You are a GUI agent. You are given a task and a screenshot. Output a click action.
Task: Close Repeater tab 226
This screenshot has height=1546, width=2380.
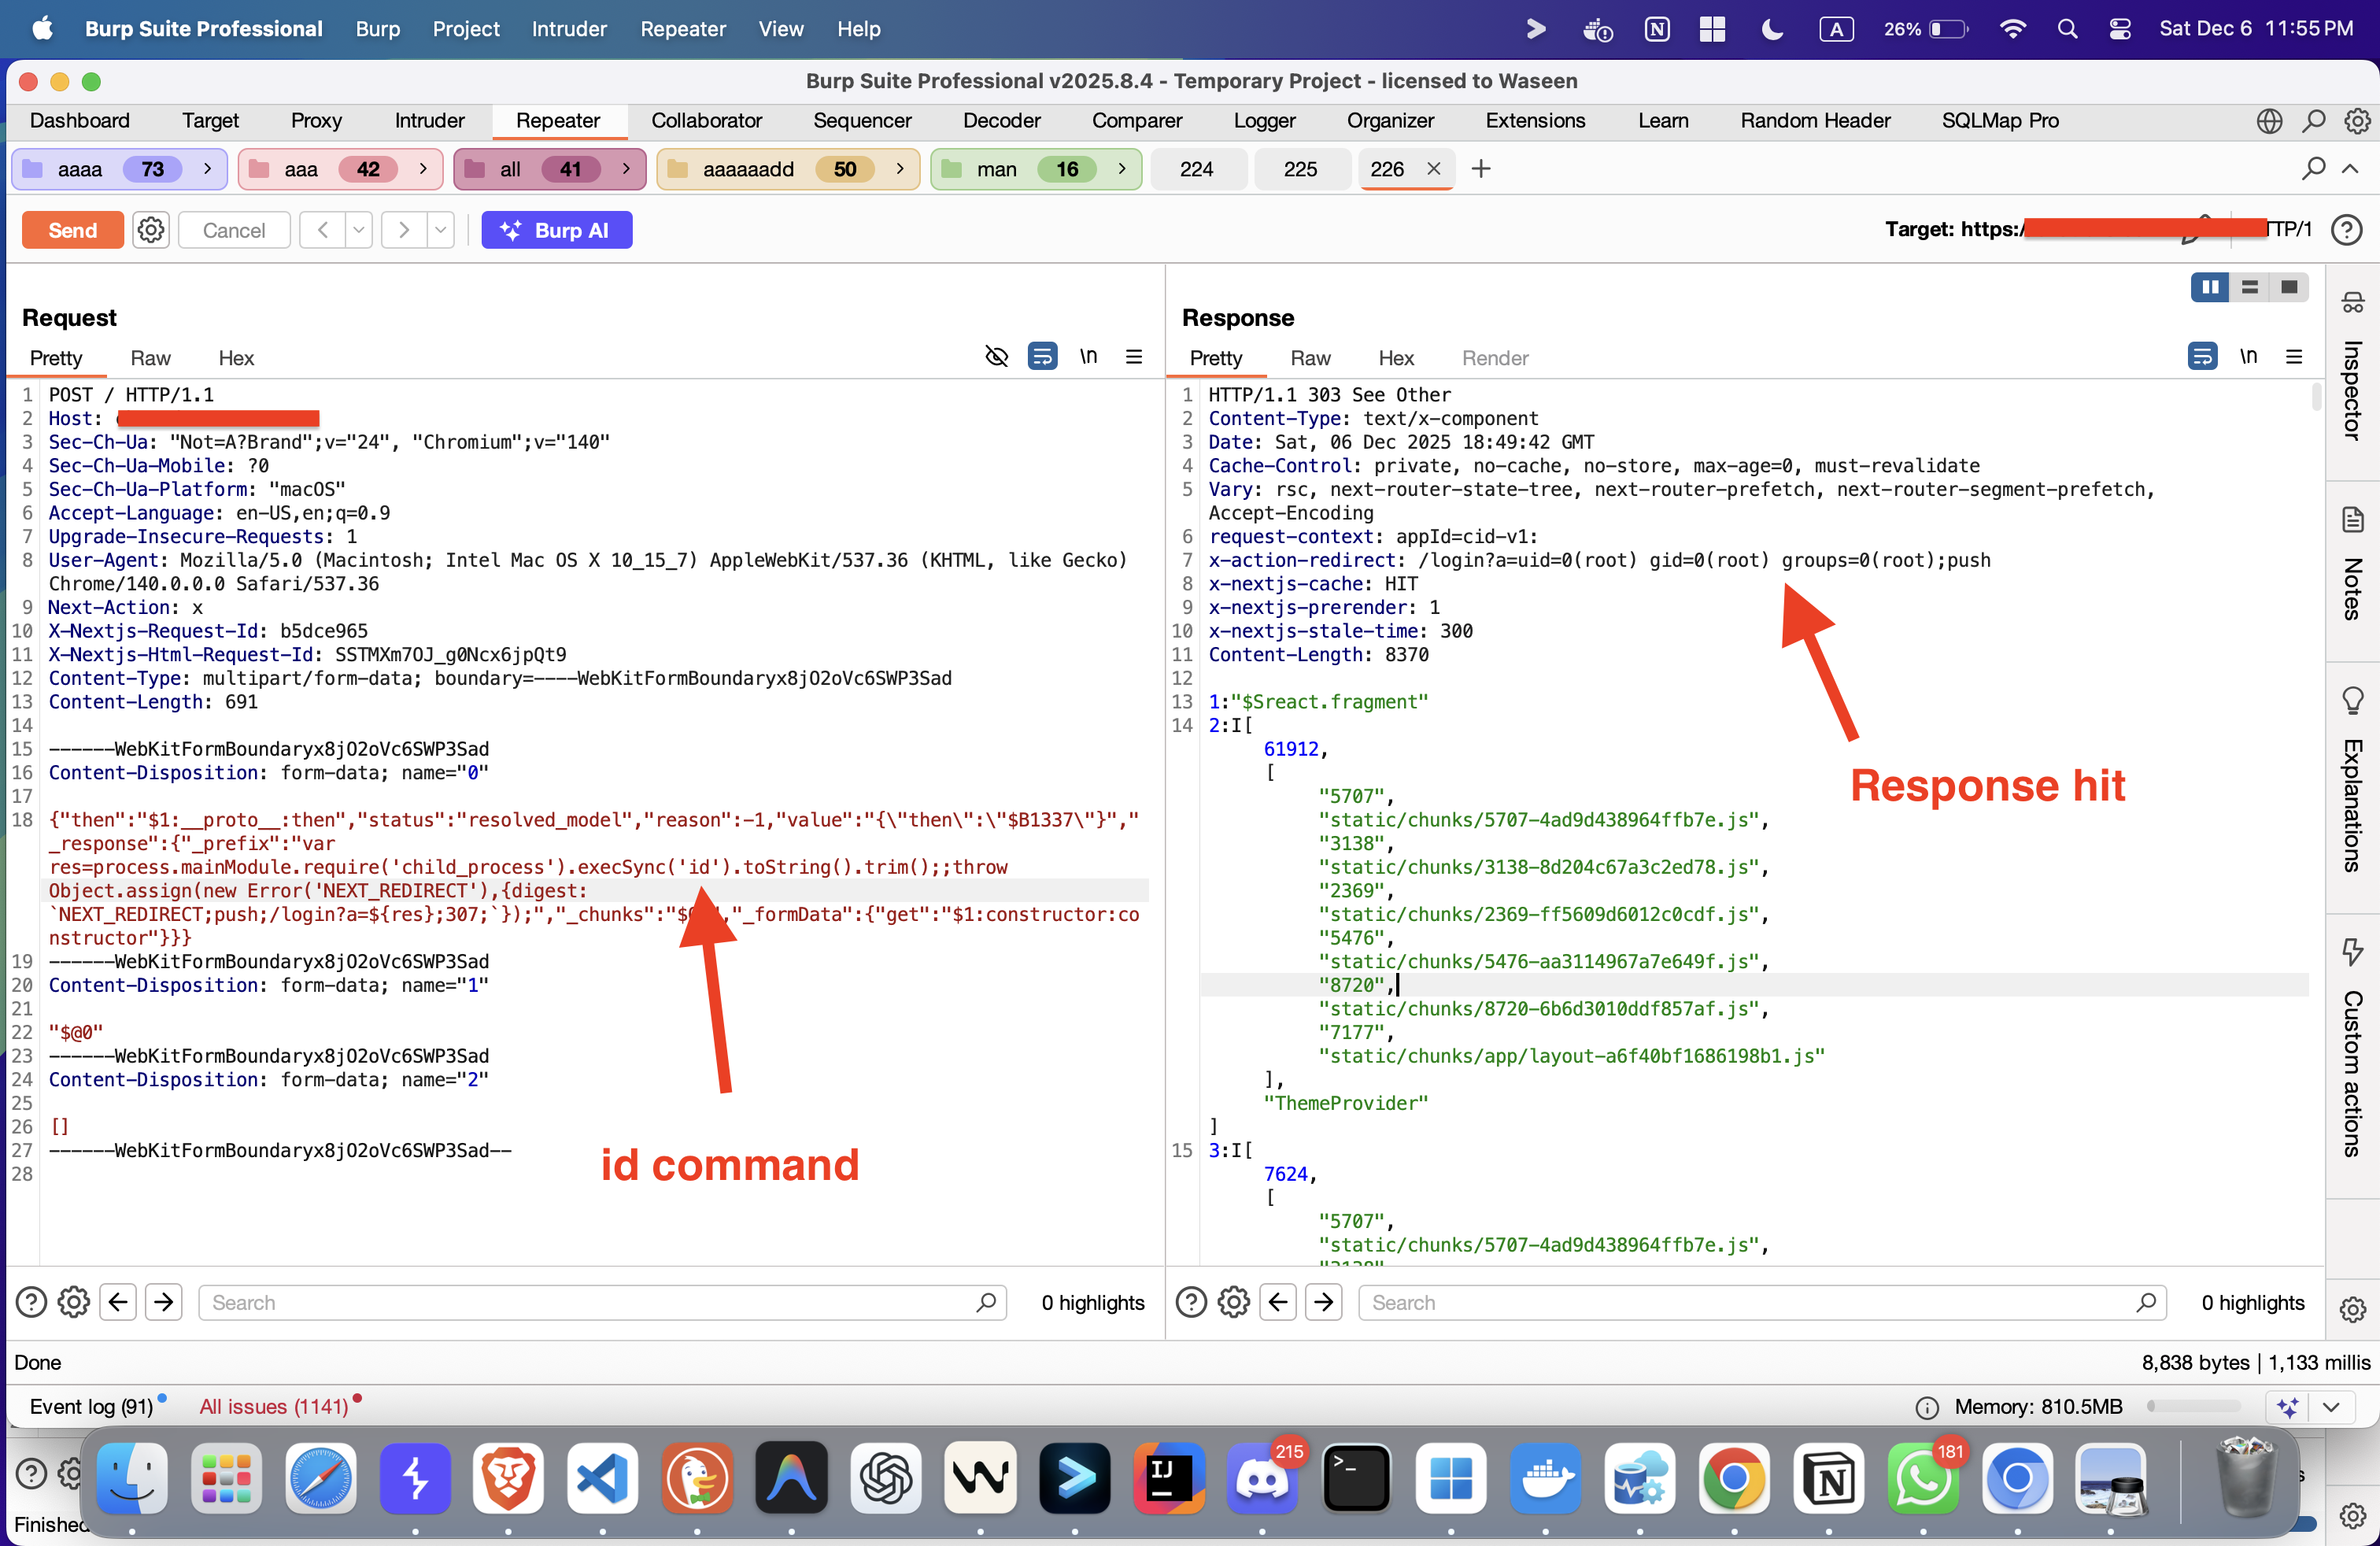1433,169
